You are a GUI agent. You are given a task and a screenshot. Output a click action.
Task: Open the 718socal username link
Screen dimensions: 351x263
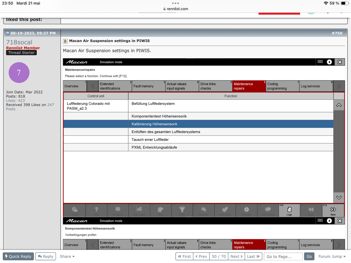click(x=19, y=42)
